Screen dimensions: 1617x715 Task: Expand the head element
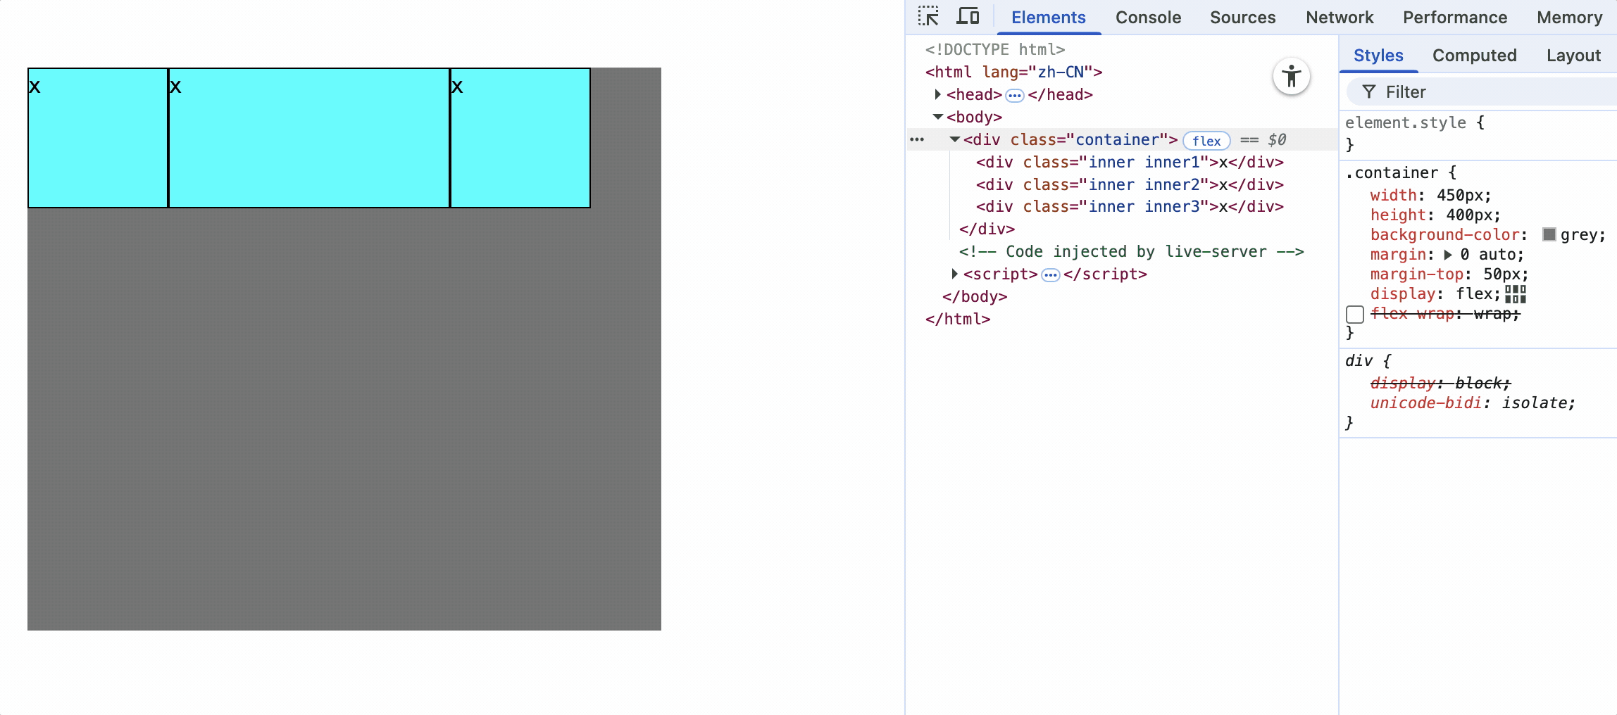(x=937, y=94)
